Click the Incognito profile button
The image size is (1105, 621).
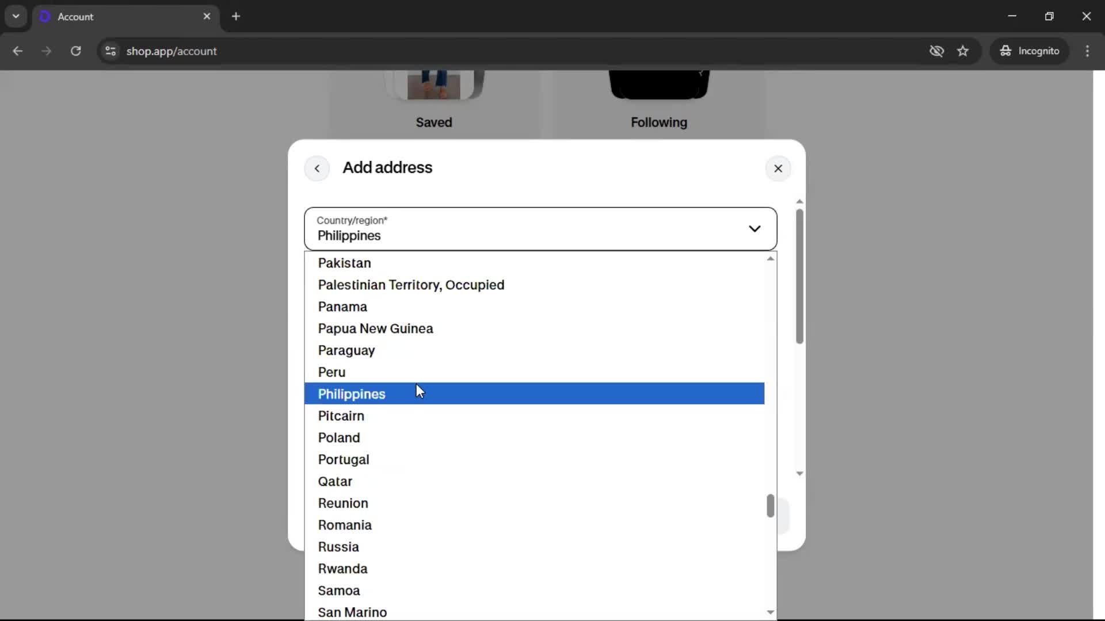1030,51
